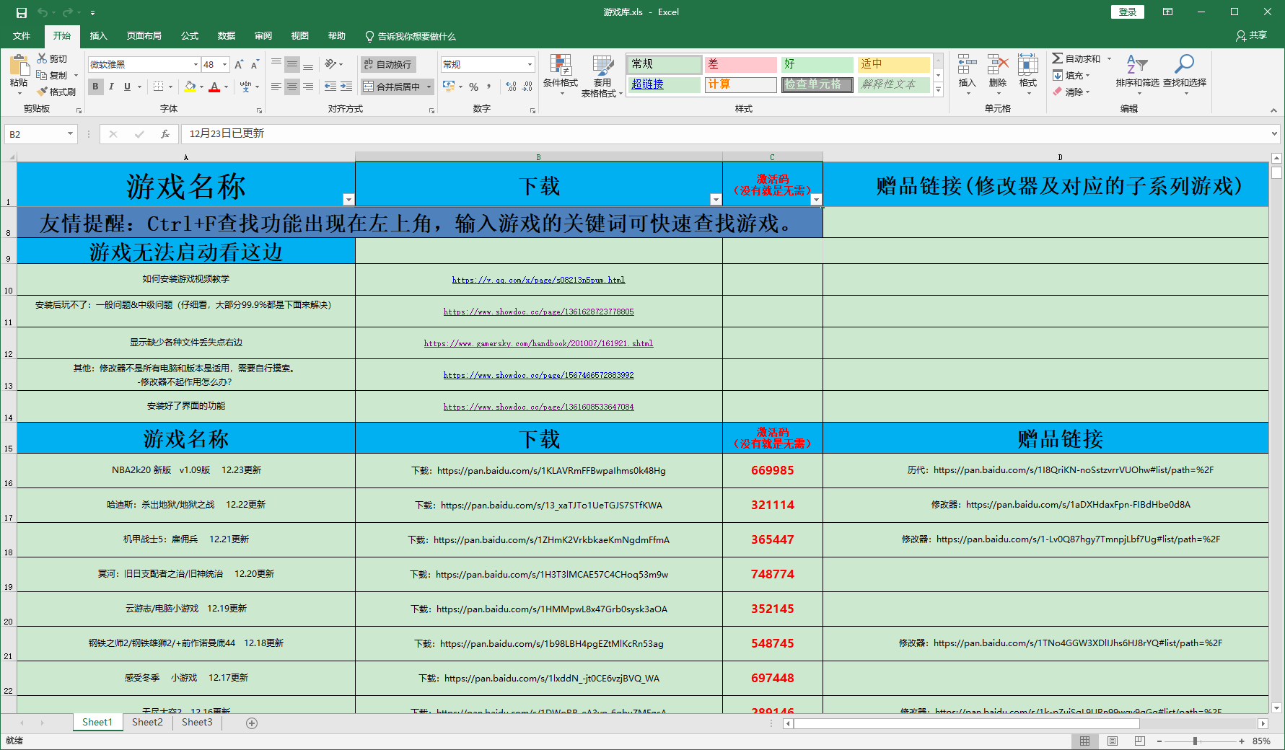Click the insert function fx icon
1285x750 pixels.
(x=165, y=134)
